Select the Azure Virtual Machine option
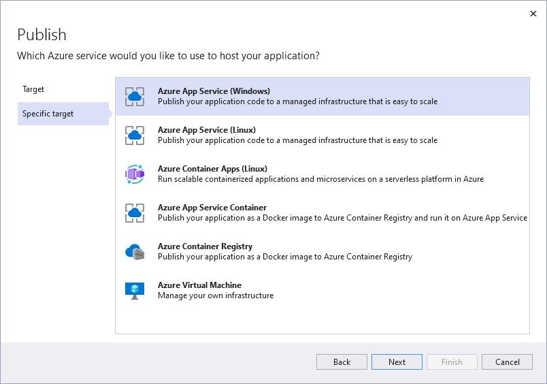The width and height of the screenshot is (547, 384). [x=199, y=285]
